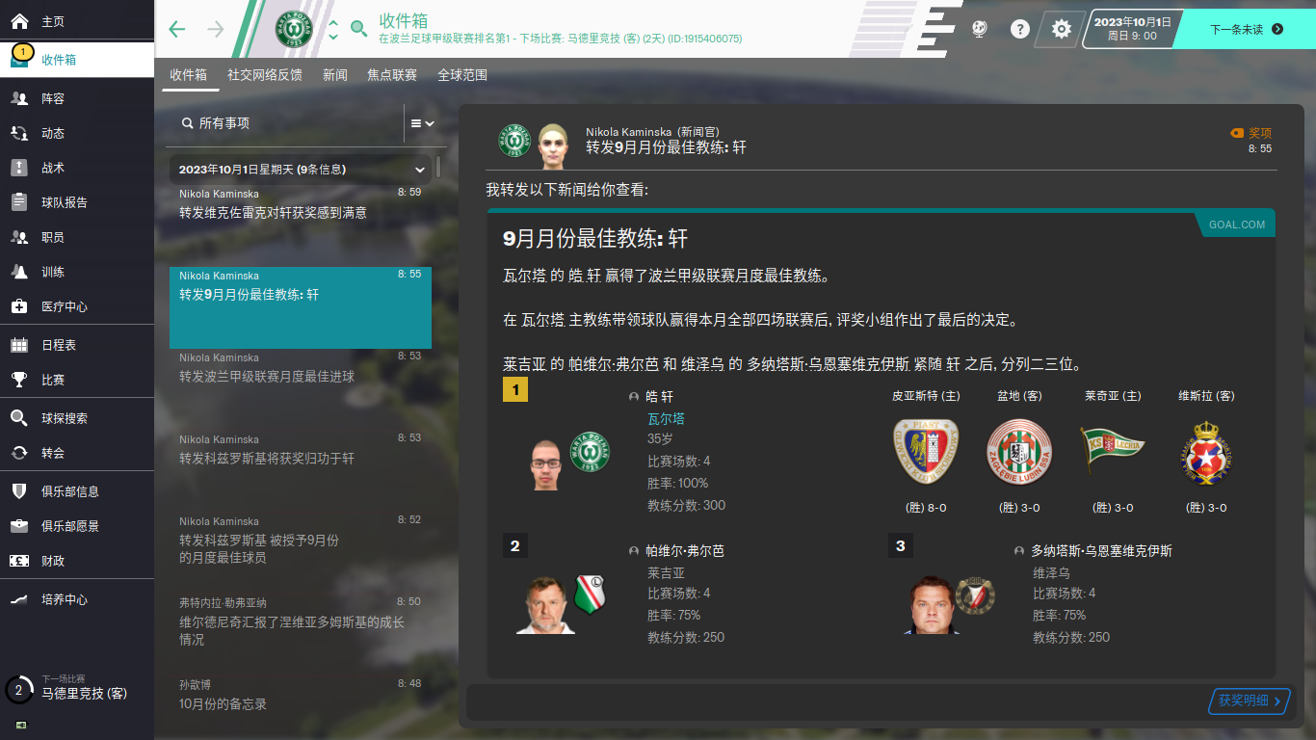Open the 医疗中心 medical centre icon

[x=19, y=306]
